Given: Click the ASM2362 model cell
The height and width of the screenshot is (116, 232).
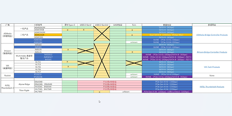Looking at the screenshot, I should click(38, 40).
